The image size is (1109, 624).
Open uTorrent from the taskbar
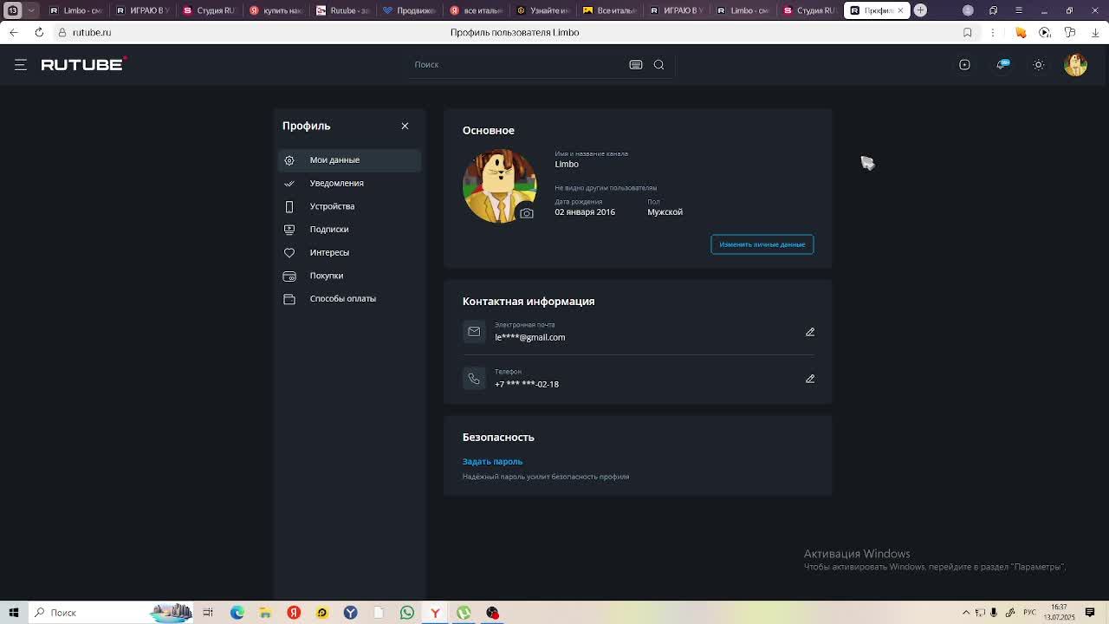coord(464,613)
